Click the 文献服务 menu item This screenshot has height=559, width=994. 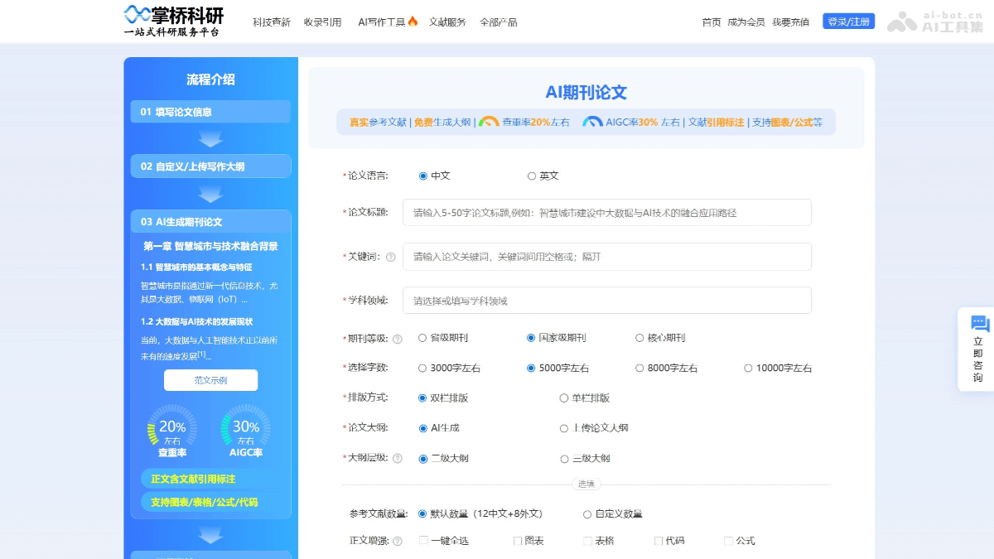pyautogui.click(x=446, y=22)
